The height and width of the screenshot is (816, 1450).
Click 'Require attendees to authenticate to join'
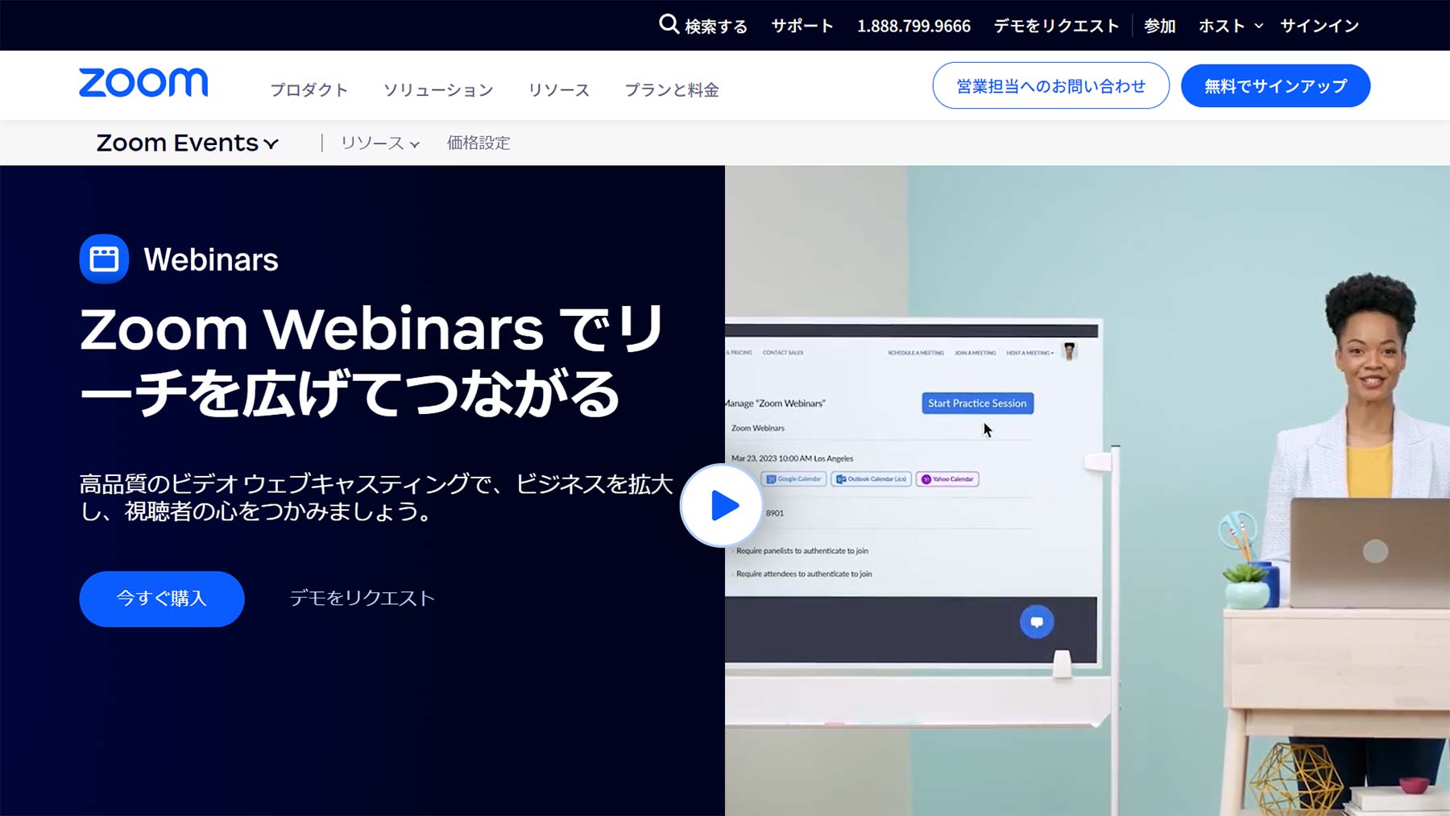(x=804, y=574)
